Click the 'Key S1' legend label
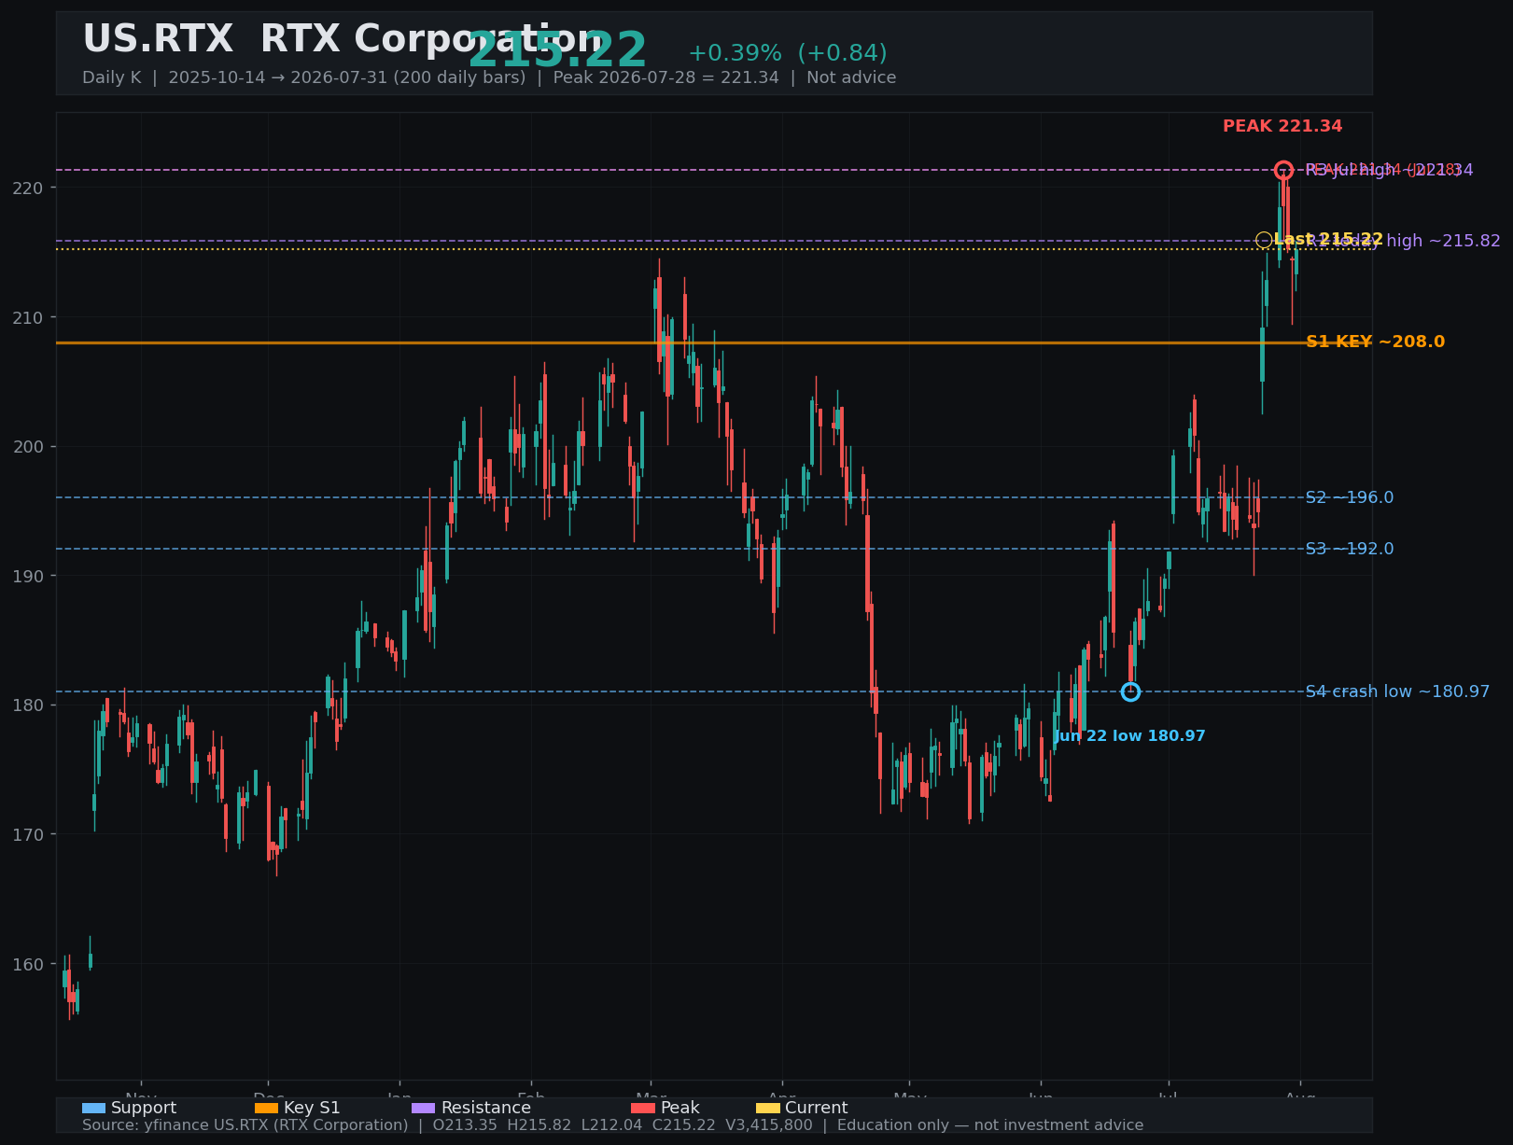Screen dimensions: 1513x1145 [312, 1109]
